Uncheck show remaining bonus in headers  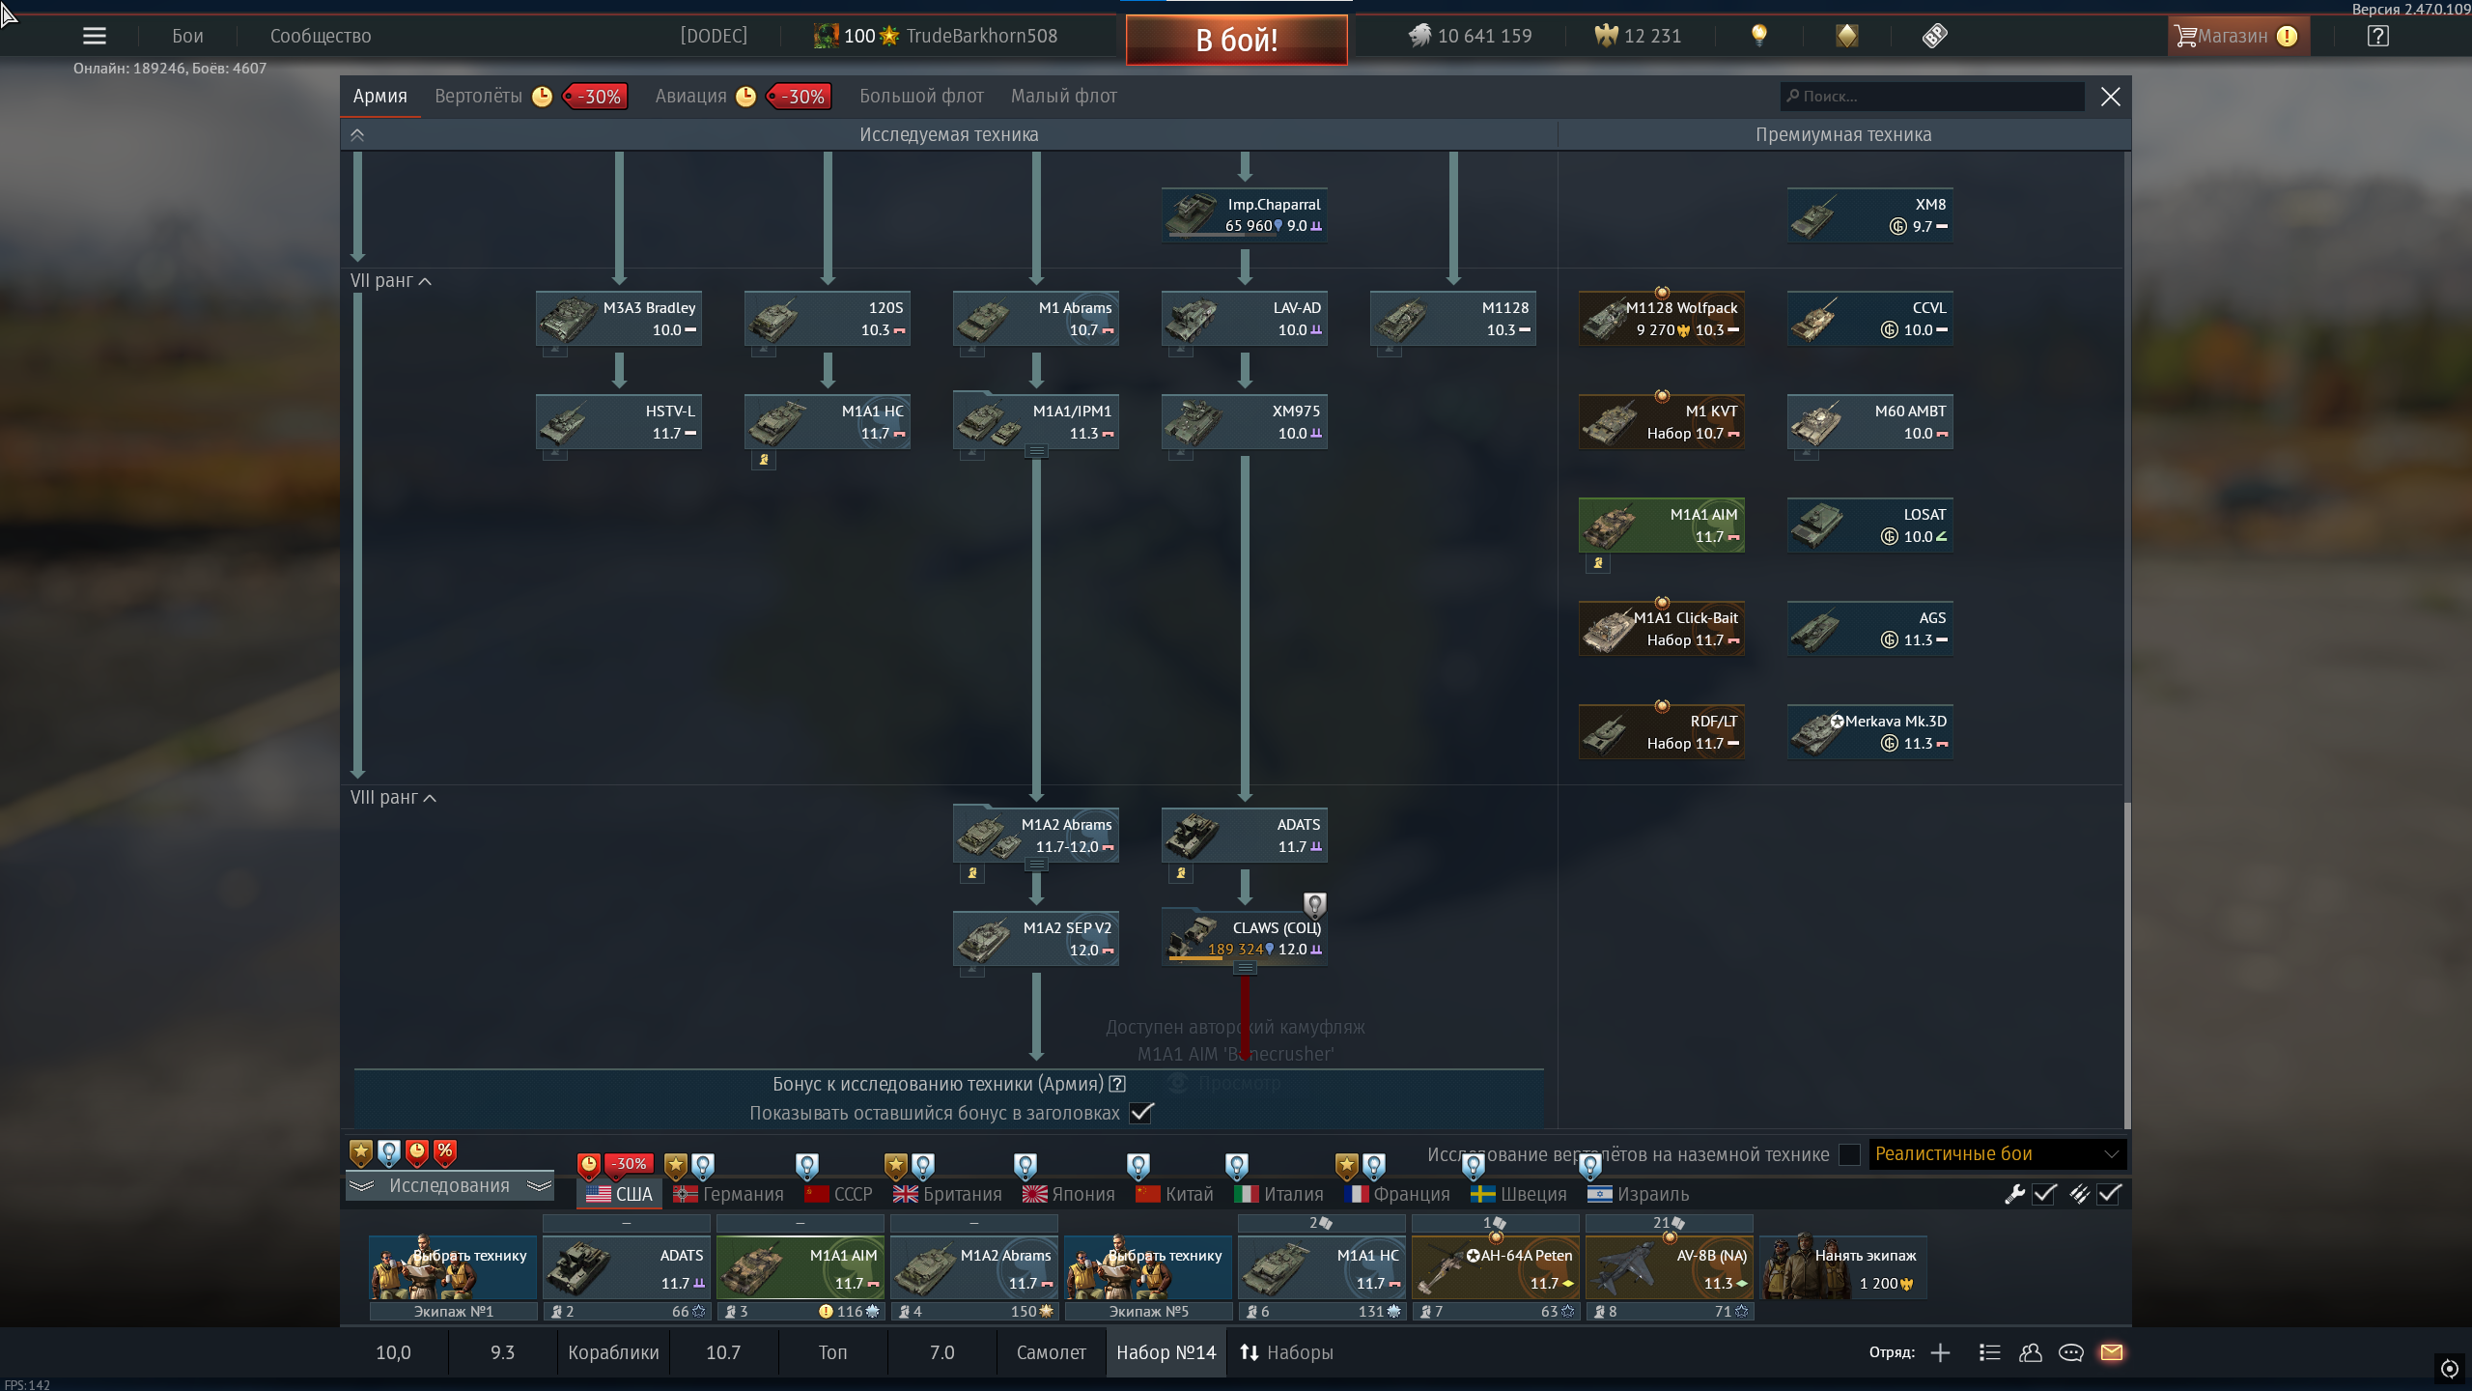[1141, 1113]
